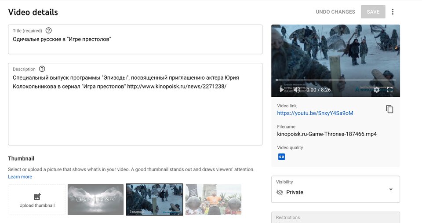This screenshot has width=422, height=223.
Task: Select the strongman with stone balls thumbnail
Action: [x=214, y=200]
